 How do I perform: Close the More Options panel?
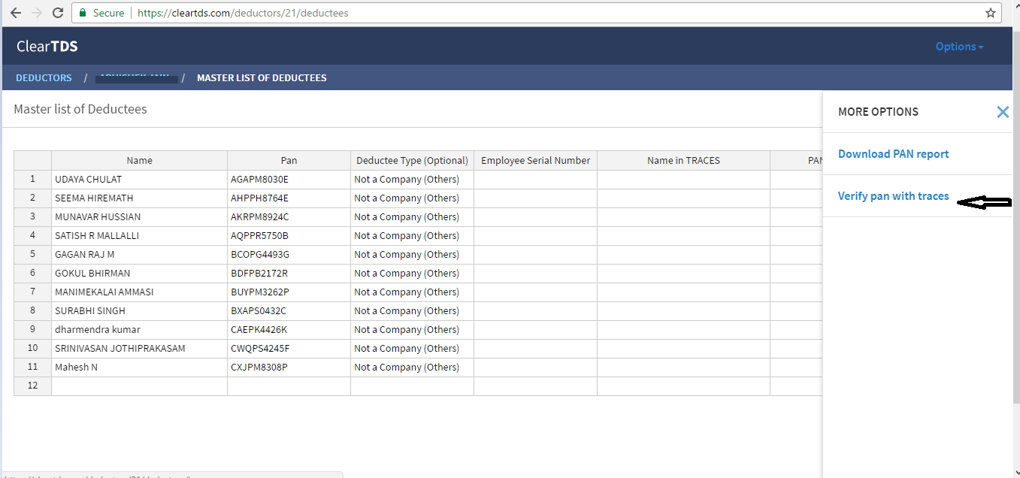(x=1002, y=112)
